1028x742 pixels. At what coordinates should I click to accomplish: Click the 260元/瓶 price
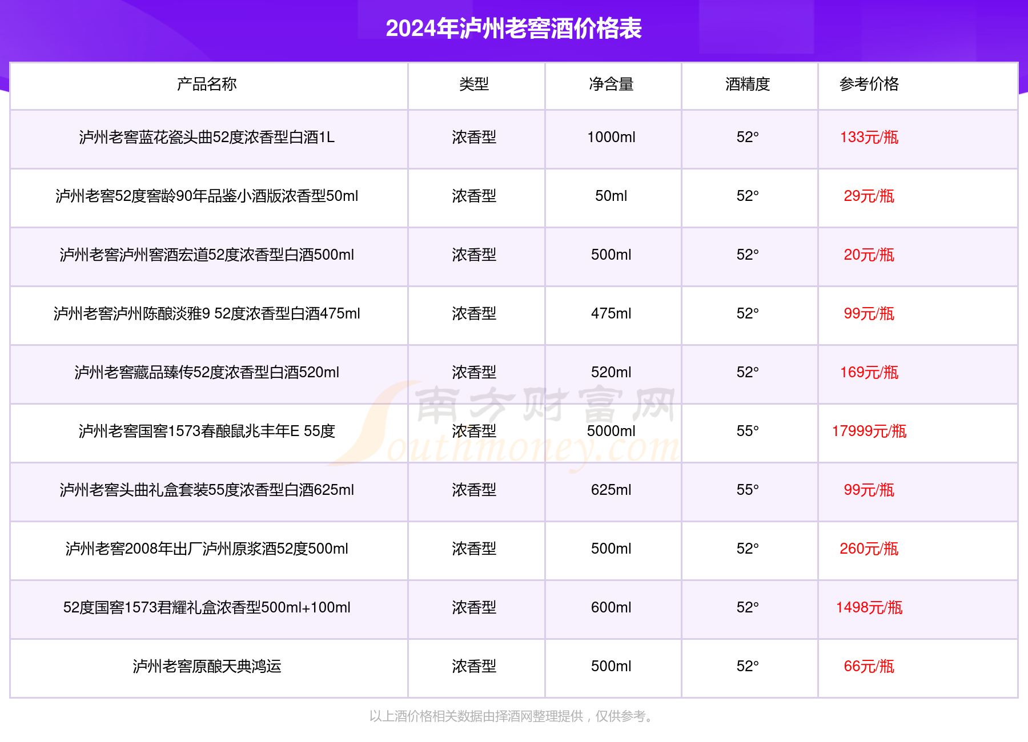click(x=869, y=549)
